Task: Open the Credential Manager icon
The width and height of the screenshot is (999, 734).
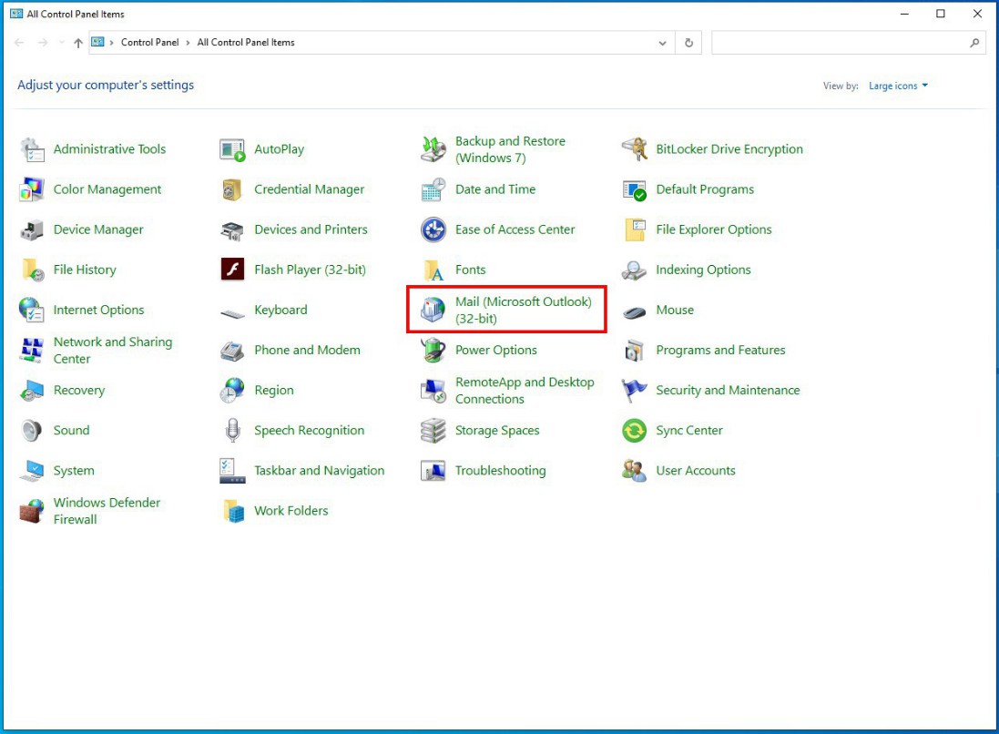Action: tap(232, 189)
